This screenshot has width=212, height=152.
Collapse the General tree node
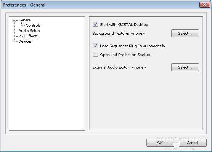14,21
